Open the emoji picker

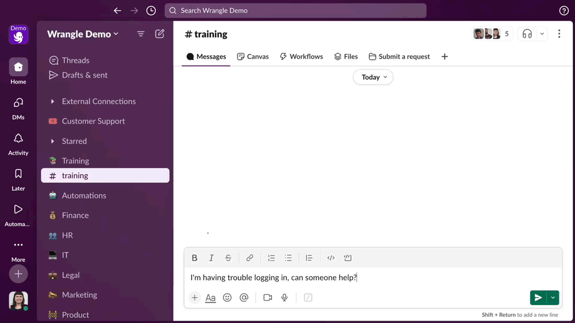pyautogui.click(x=227, y=298)
